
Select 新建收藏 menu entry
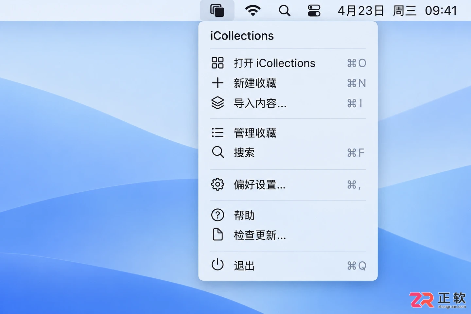coord(288,83)
